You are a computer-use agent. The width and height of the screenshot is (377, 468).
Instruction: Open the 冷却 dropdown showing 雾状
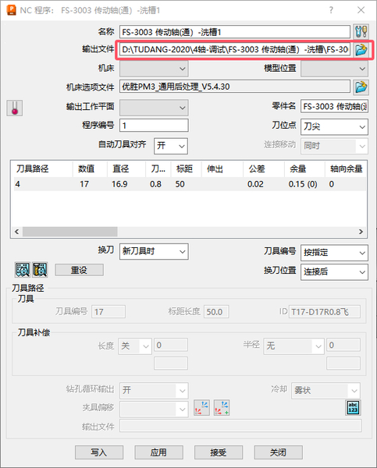pyautogui.click(x=326, y=391)
